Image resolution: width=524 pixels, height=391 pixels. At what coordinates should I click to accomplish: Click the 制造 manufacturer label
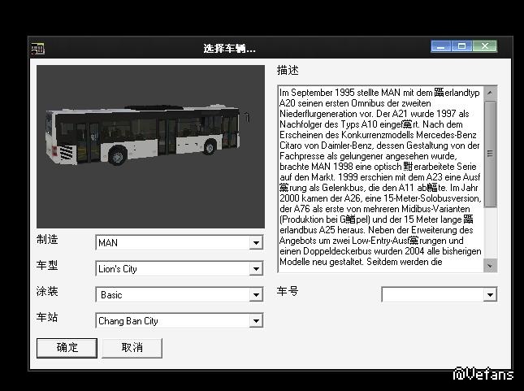(47, 240)
